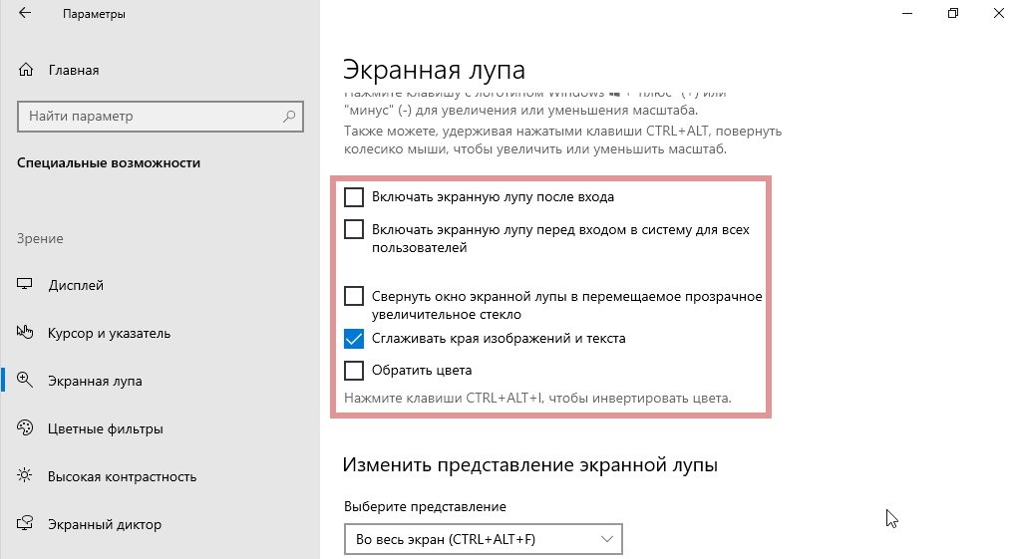Uncheck Сглаживать края изображений и текста

click(354, 338)
